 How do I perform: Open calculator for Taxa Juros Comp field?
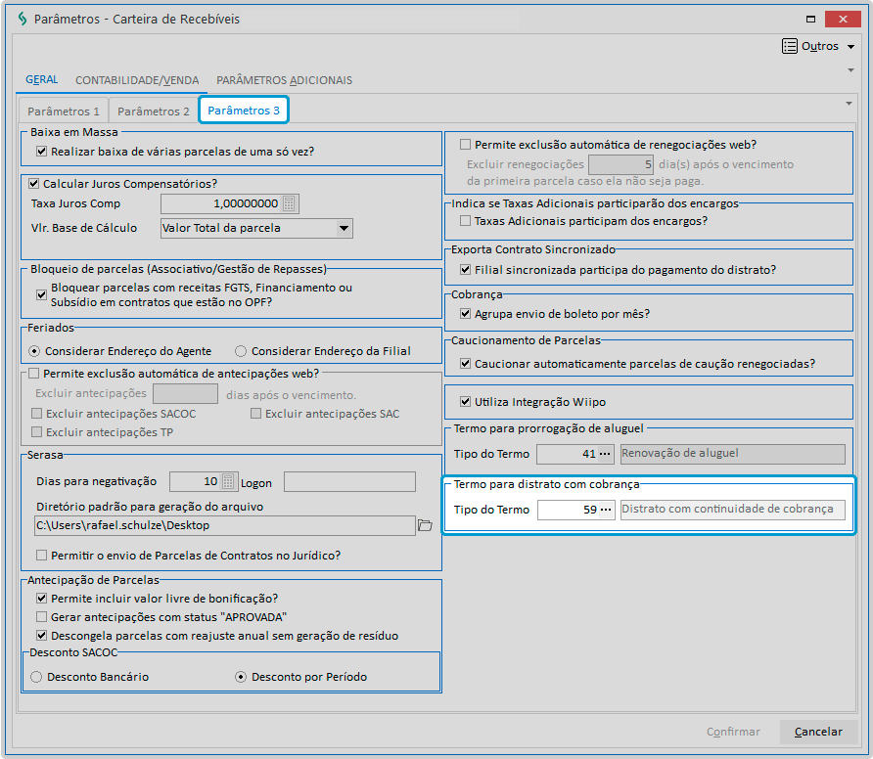click(x=289, y=203)
